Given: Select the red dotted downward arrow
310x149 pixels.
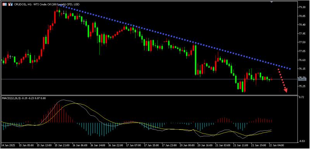Looking at the screenshot, I should 282,80.
